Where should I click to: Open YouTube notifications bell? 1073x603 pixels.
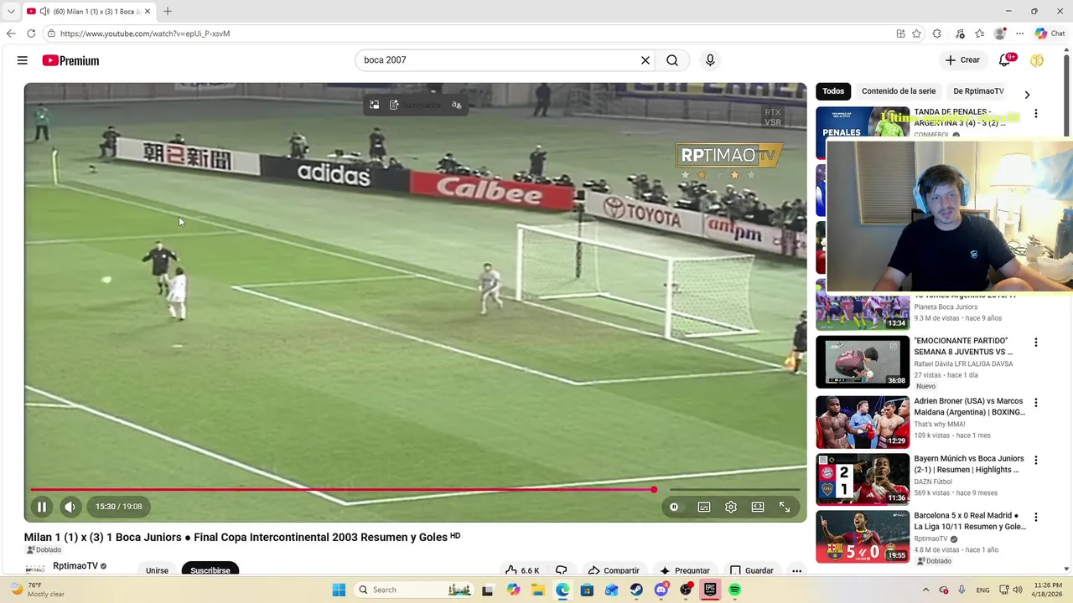coord(1004,60)
